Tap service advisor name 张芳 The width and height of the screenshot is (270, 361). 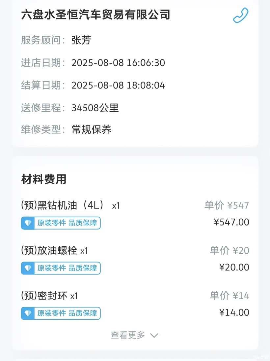coord(81,40)
